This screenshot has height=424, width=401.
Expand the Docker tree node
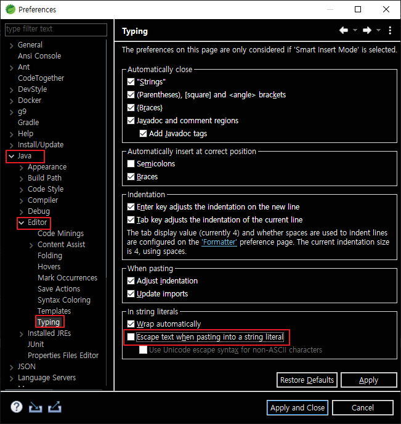[x=11, y=101]
